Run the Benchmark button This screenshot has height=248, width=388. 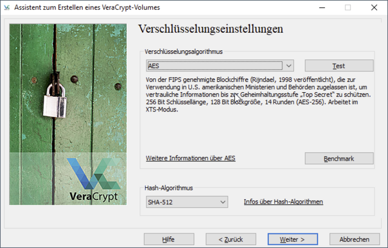click(x=339, y=158)
